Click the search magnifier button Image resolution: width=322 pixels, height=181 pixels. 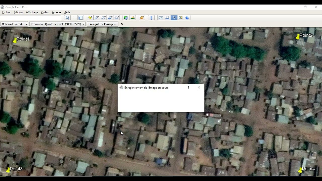[x=67, y=18]
